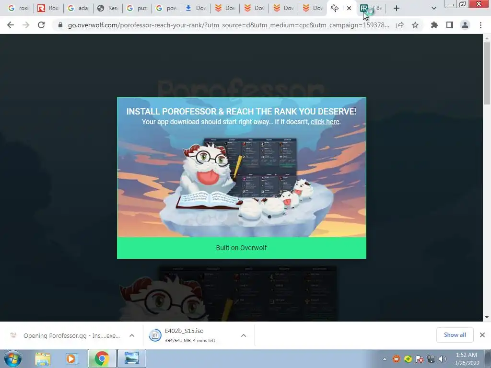Switch to the red 'Rox' tab

point(48,8)
